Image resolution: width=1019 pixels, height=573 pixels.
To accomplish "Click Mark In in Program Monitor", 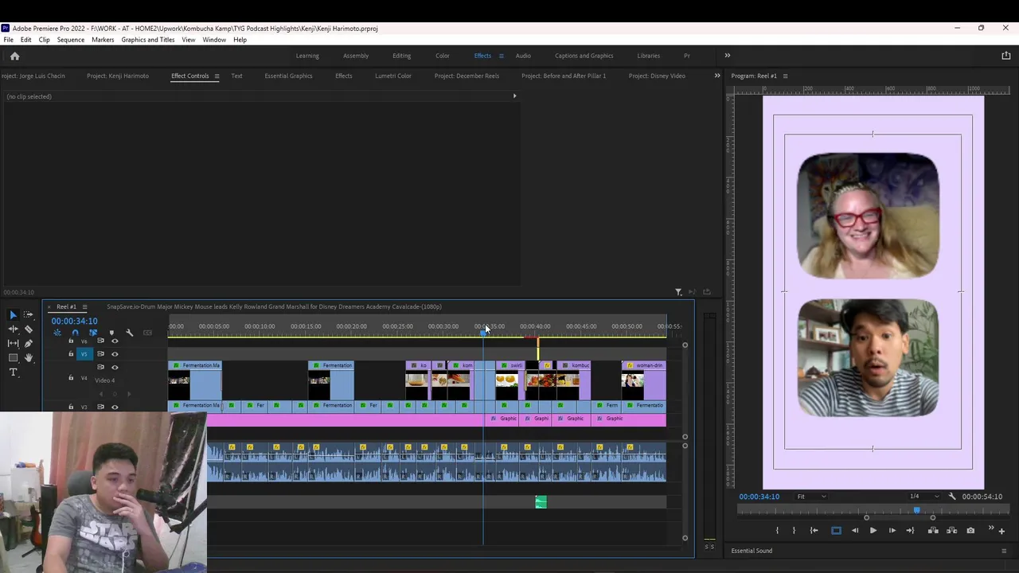I will click(x=777, y=530).
